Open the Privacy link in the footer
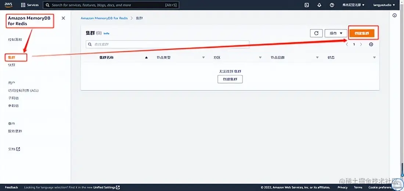 (342, 187)
